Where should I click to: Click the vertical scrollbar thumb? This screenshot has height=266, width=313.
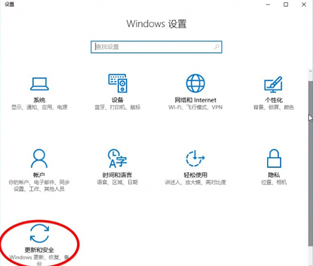coord(311,164)
